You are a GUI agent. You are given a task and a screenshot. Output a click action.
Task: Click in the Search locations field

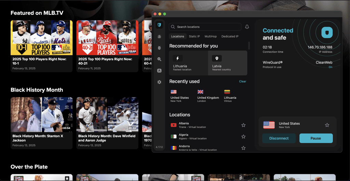[205, 27]
